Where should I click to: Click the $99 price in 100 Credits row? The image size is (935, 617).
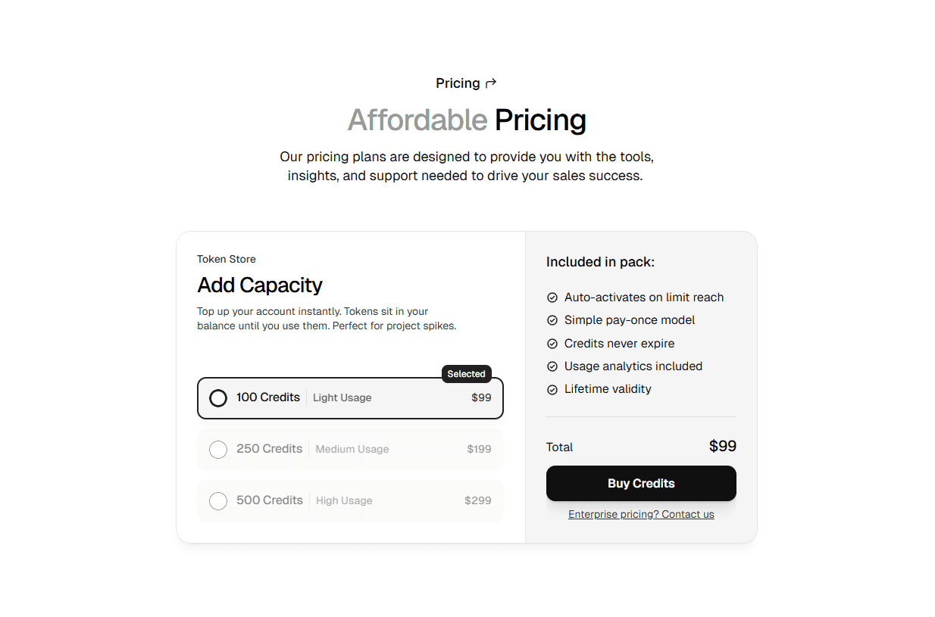tap(481, 397)
